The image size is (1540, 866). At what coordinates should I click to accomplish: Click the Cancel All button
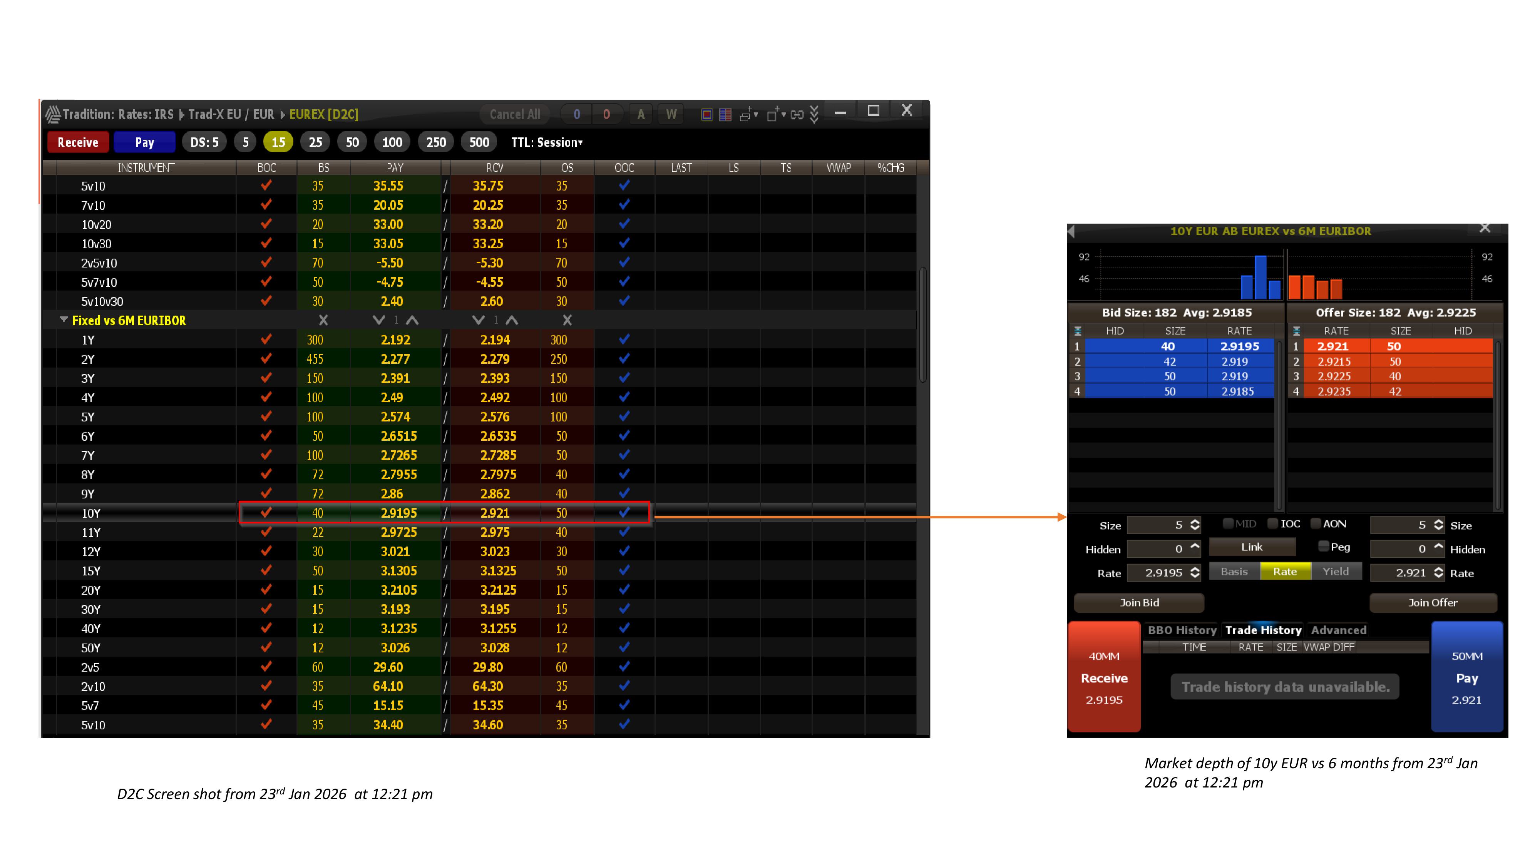(515, 114)
